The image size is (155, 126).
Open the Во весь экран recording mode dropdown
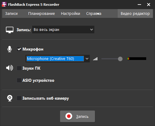[x=63, y=30]
